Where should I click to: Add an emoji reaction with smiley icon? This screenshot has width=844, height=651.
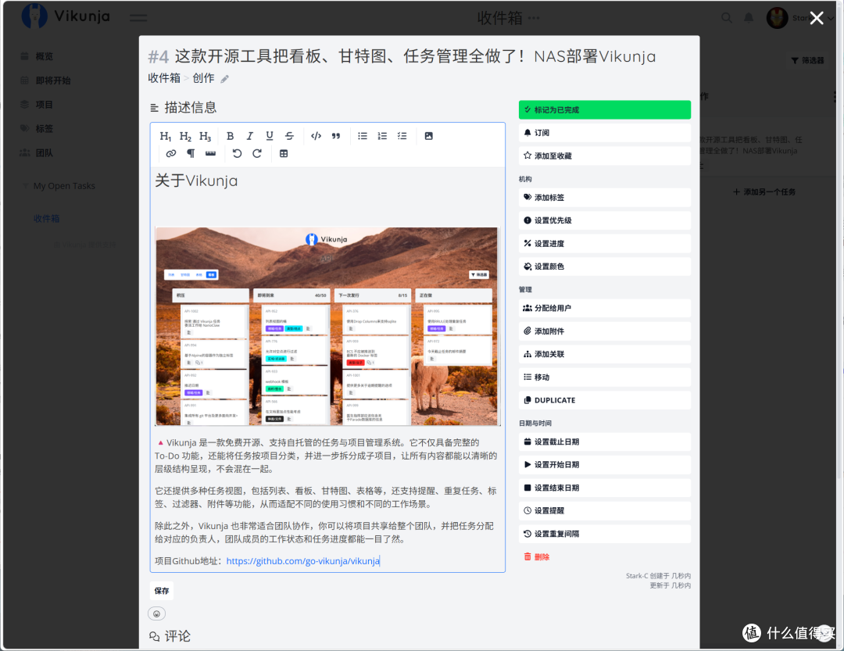(x=156, y=613)
